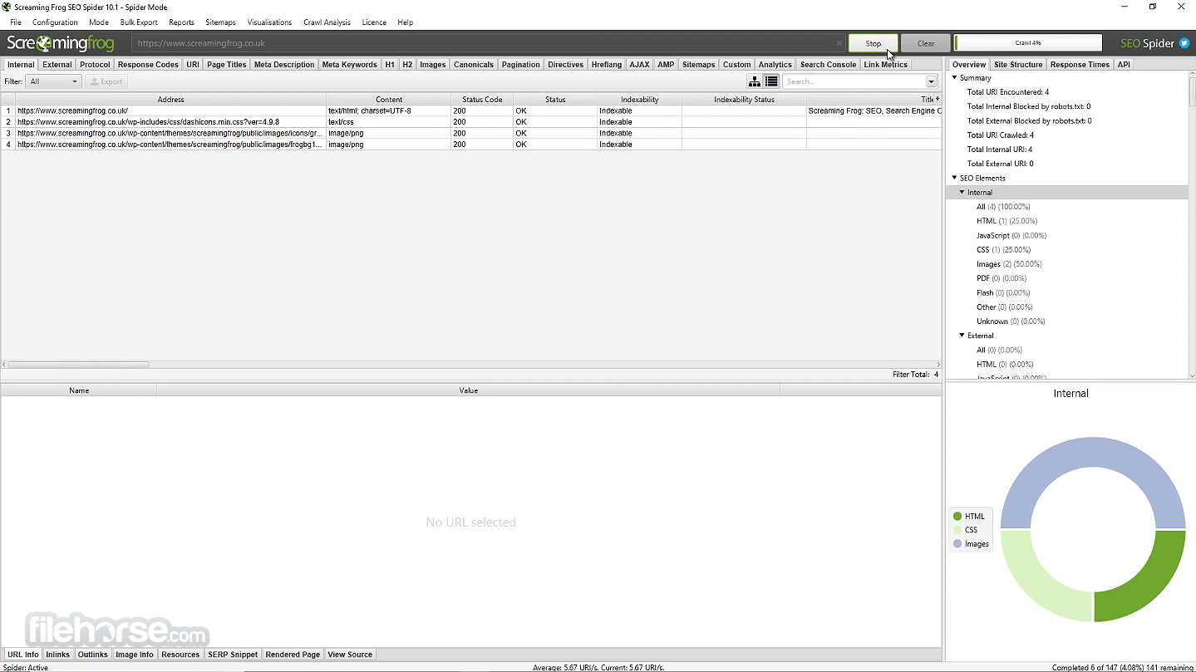Select the dashicons.min.css URL row
1196x672 pixels.
470,122
